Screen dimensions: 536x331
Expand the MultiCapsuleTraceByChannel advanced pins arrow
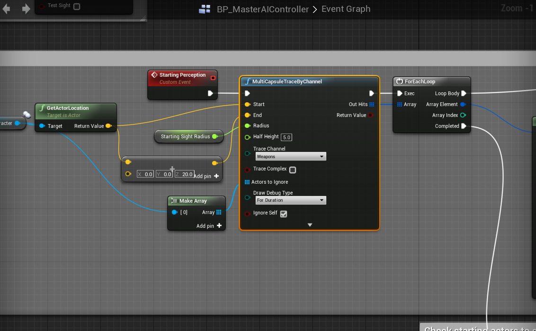pyautogui.click(x=310, y=225)
